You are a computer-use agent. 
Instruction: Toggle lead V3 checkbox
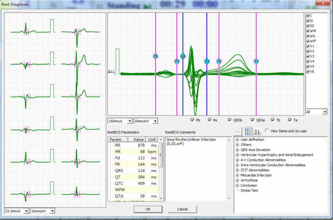(x=308, y=56)
